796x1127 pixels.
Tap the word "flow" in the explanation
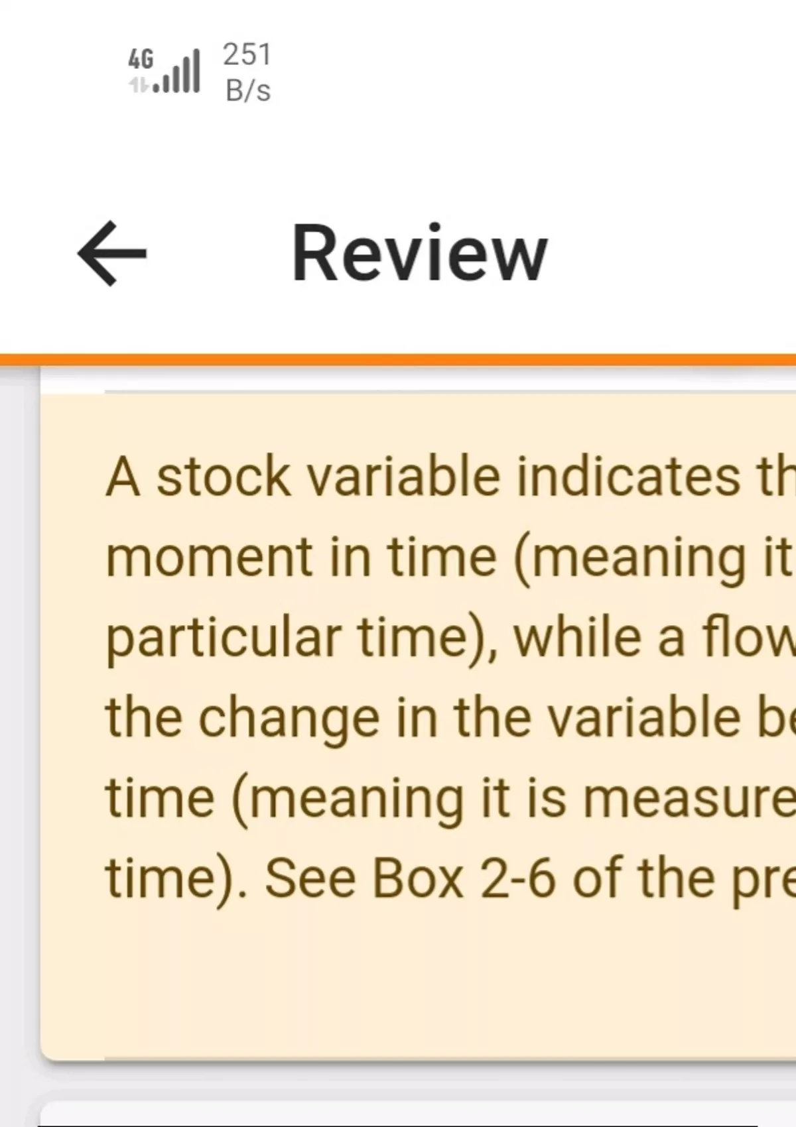pos(746,637)
